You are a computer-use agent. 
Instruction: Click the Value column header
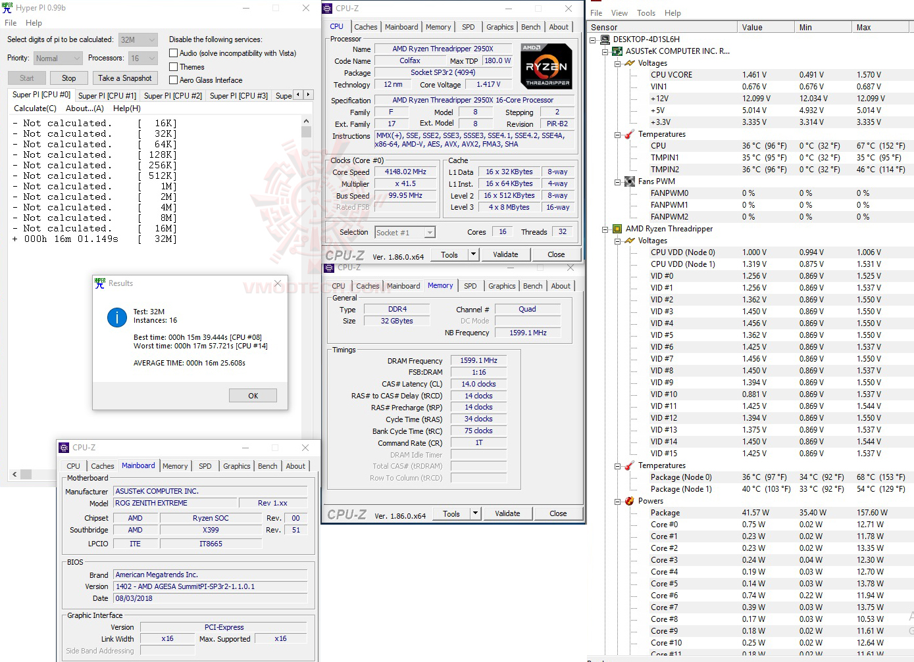click(766, 27)
